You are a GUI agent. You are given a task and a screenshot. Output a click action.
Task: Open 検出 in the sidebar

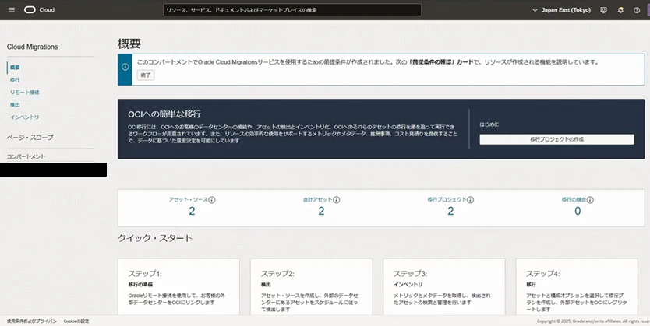(15, 105)
